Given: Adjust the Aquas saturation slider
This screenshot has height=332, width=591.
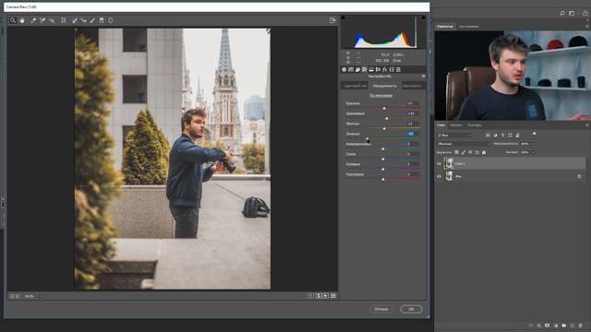Looking at the screenshot, I should pyautogui.click(x=383, y=149).
